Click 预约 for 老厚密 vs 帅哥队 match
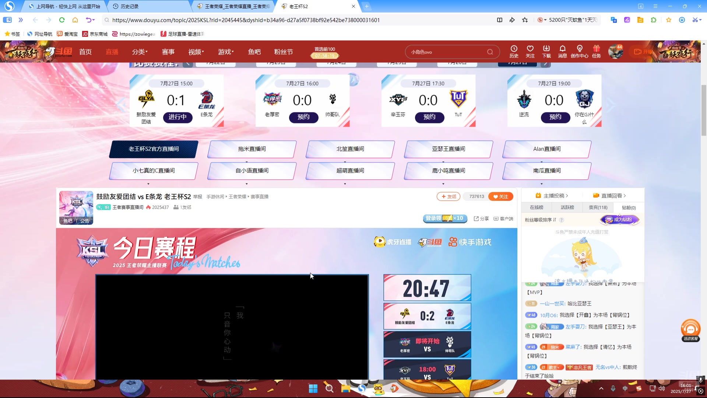This screenshot has height=398, width=707. [x=303, y=117]
